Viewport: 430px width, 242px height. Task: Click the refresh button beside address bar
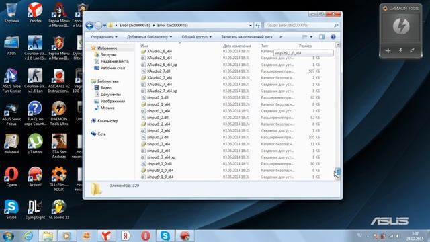point(257,26)
